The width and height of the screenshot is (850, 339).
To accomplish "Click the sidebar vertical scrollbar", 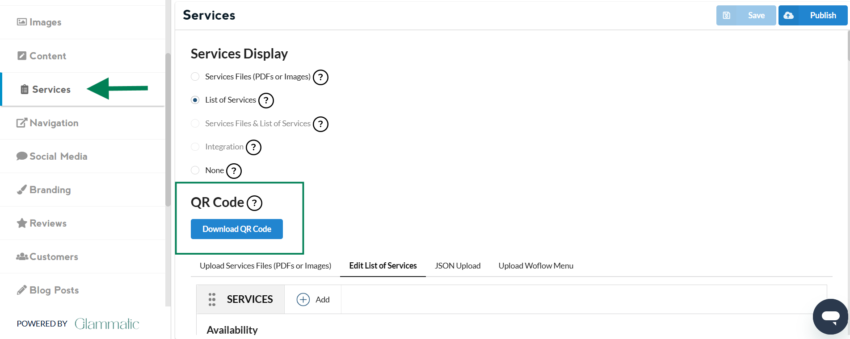I will pos(168,129).
